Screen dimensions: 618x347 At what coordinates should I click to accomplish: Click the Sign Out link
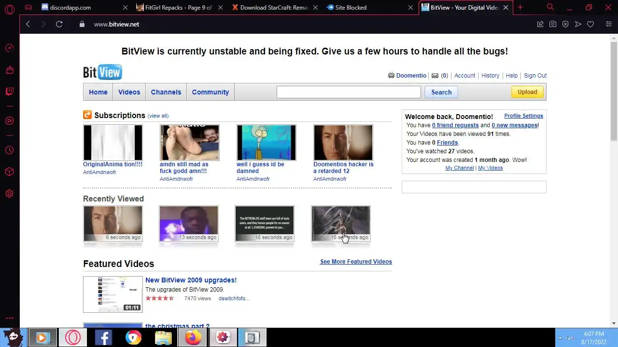click(x=535, y=76)
